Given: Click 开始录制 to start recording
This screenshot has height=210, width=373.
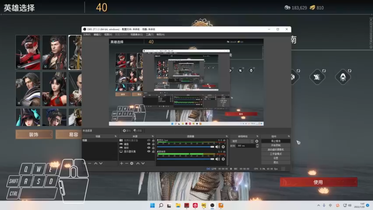Looking at the screenshot, I should tap(276, 145).
